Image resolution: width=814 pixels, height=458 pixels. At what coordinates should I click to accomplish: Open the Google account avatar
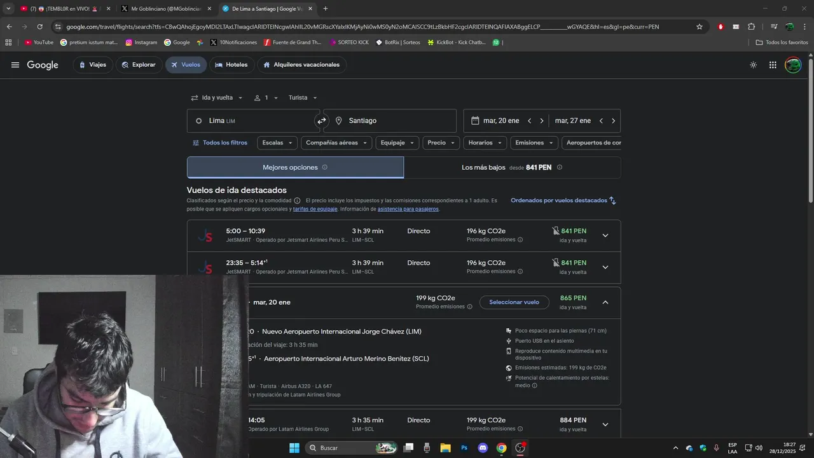pyautogui.click(x=793, y=65)
